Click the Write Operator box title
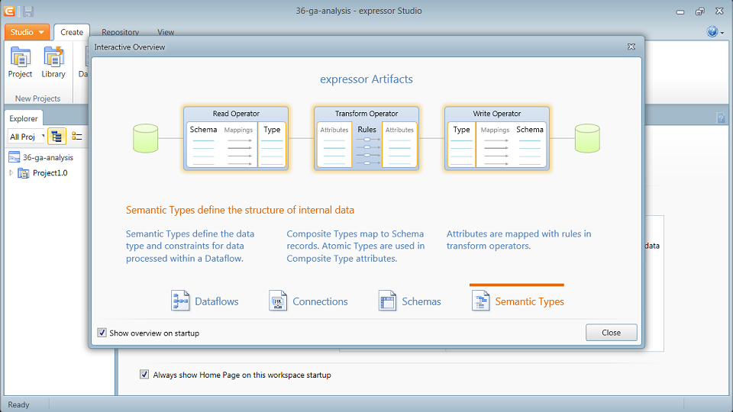The height and width of the screenshot is (412, 733). [x=497, y=114]
